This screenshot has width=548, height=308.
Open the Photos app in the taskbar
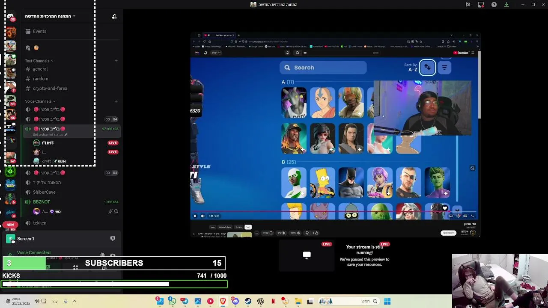point(197,301)
